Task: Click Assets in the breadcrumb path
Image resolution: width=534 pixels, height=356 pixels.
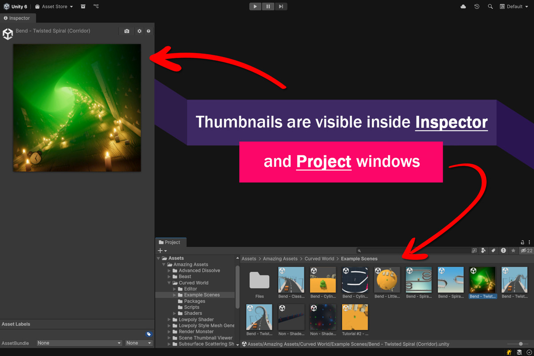Action: click(249, 259)
